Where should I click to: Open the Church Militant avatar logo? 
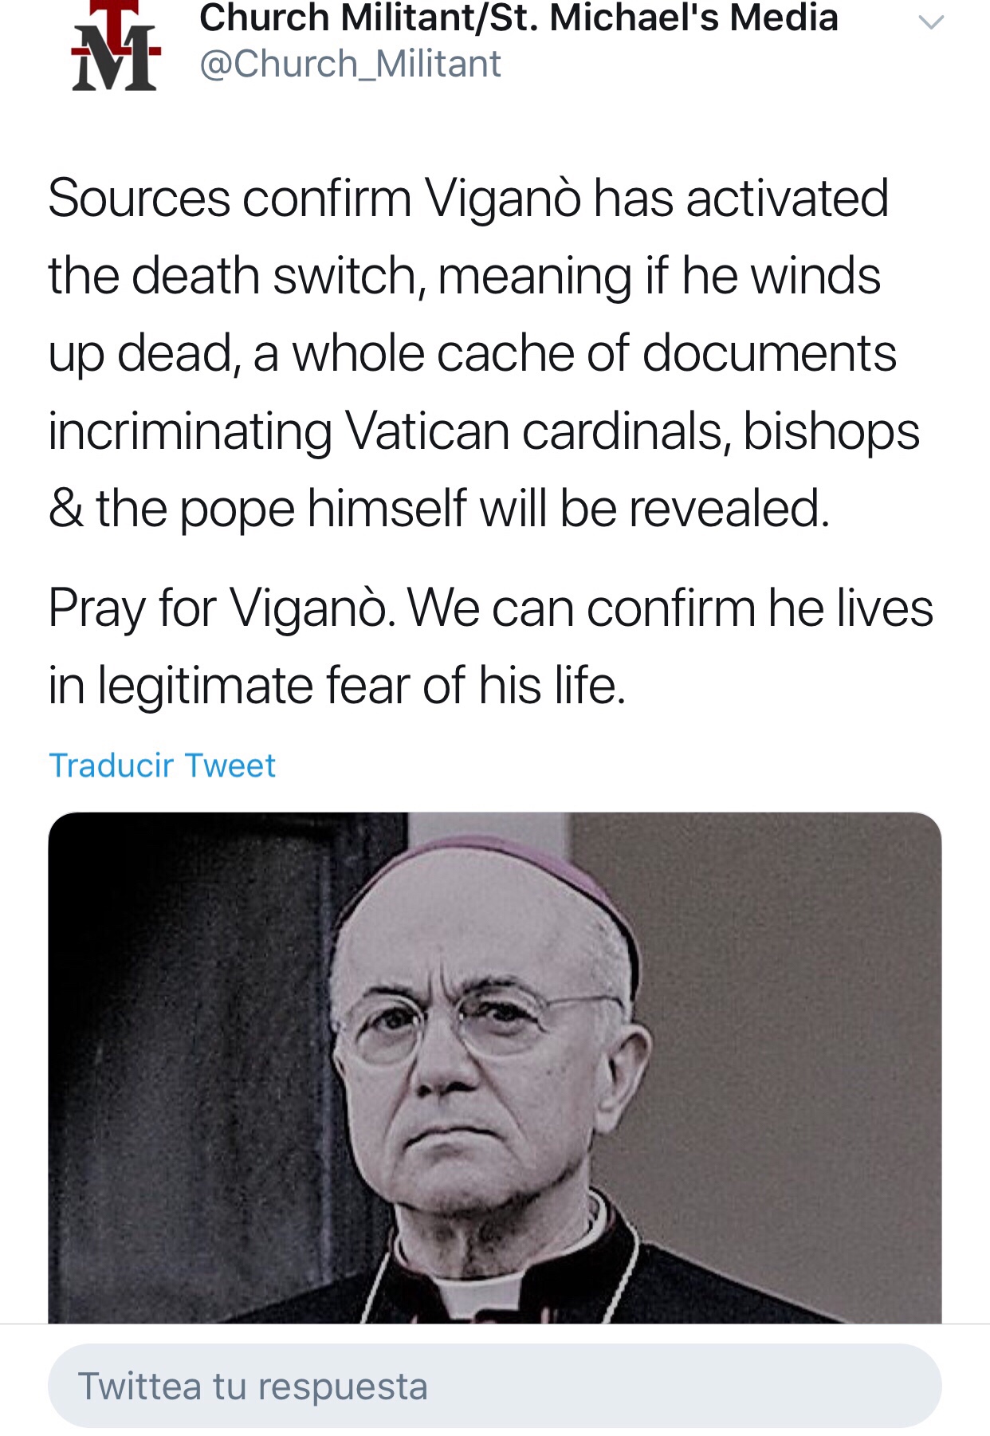coord(116,48)
